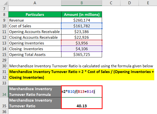Select column B header

click(x=82, y=3)
